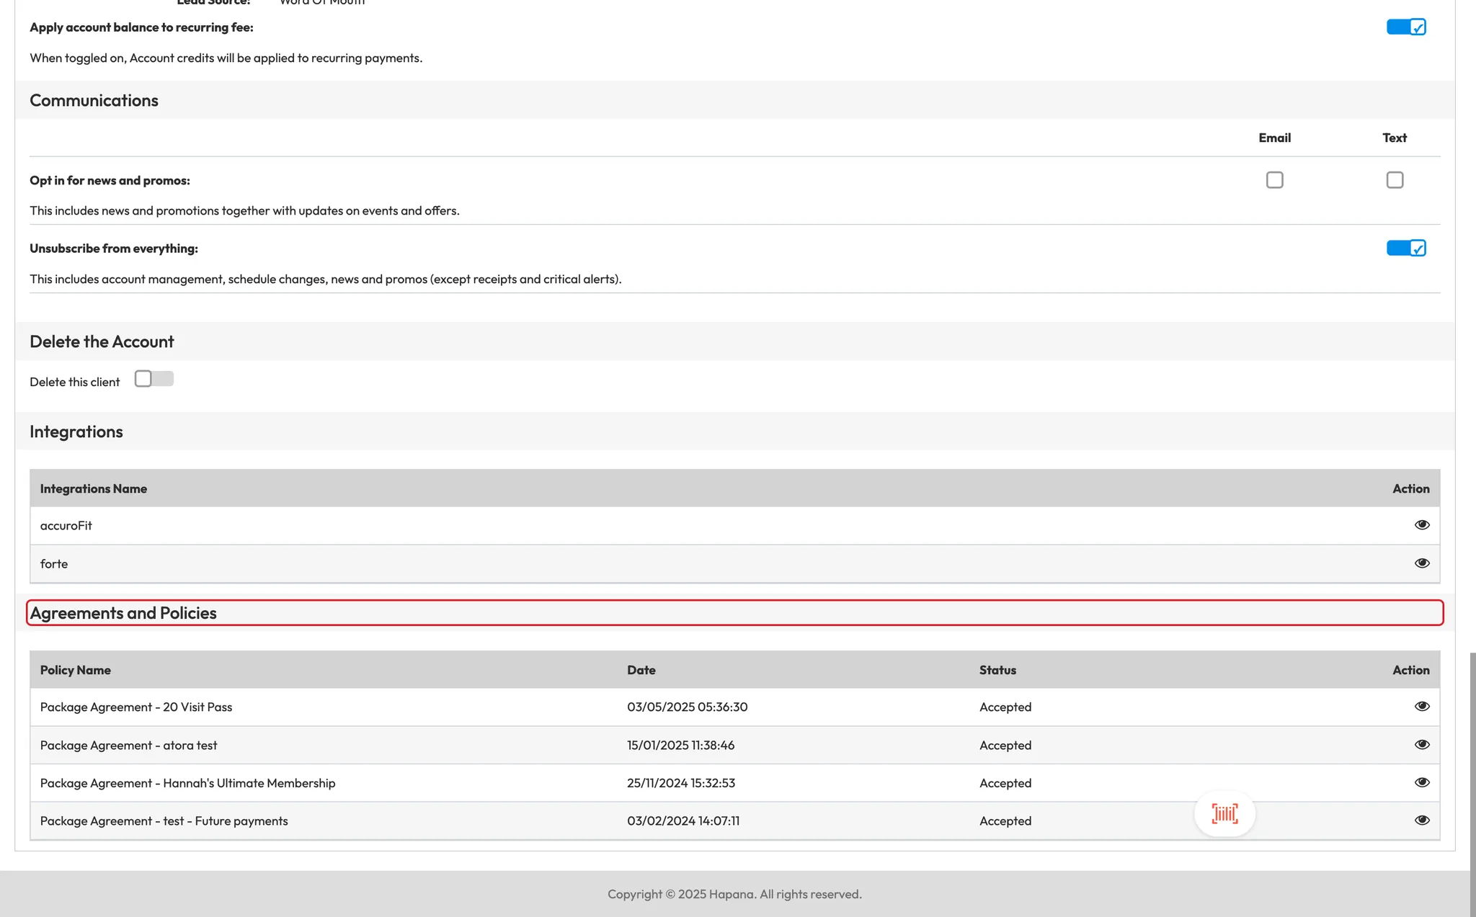Check Email opt in for news and promos
The width and height of the screenshot is (1476, 917).
coord(1274,180)
